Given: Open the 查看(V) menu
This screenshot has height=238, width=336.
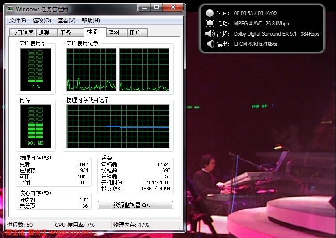Looking at the screenshot, I should tap(67, 21).
